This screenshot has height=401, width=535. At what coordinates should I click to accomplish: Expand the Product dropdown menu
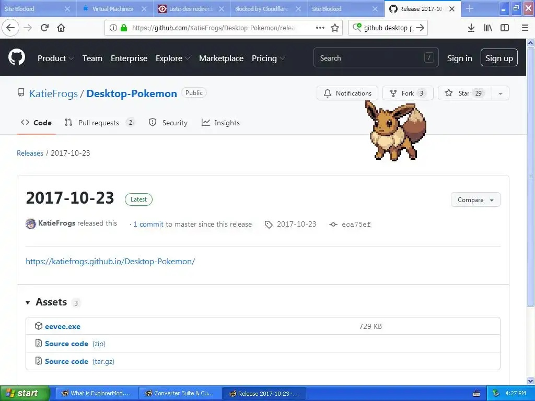(x=55, y=58)
